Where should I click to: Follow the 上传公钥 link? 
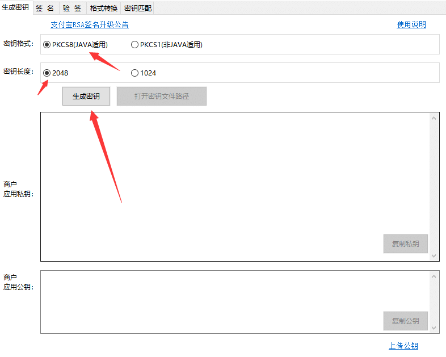tap(403, 346)
